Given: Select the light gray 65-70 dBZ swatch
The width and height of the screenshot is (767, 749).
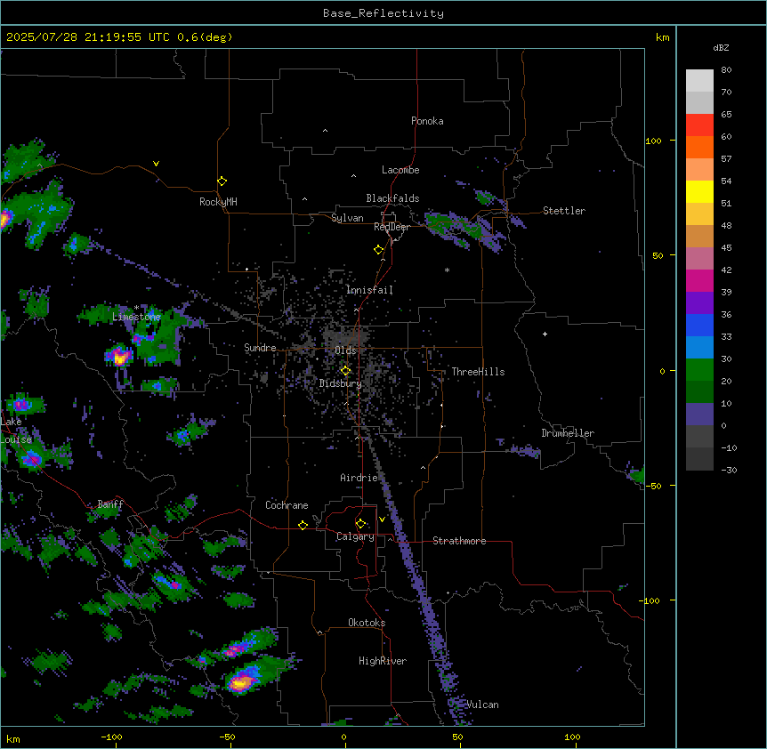Looking at the screenshot, I should click(x=699, y=102).
